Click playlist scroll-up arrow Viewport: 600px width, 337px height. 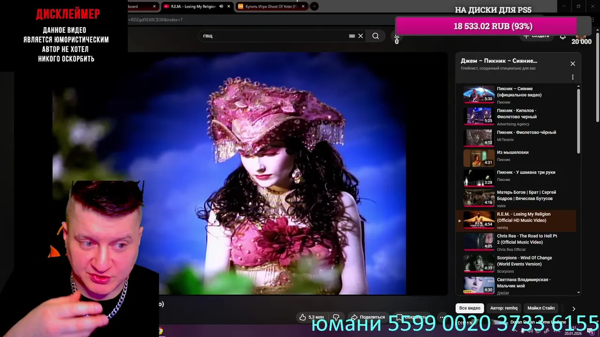[x=578, y=87]
